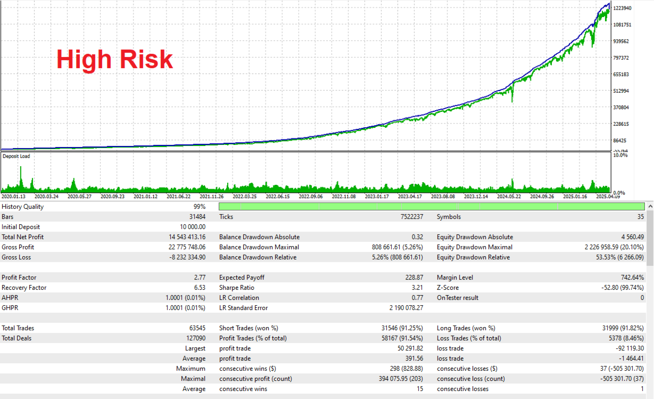This screenshot has width=654, height=399.
Task: Click the 1223940 value on the balance axis
Action: pos(623,8)
